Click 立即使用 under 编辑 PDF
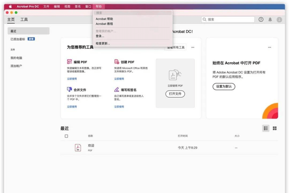Viewport: 289px width, 193px height. [72, 79]
